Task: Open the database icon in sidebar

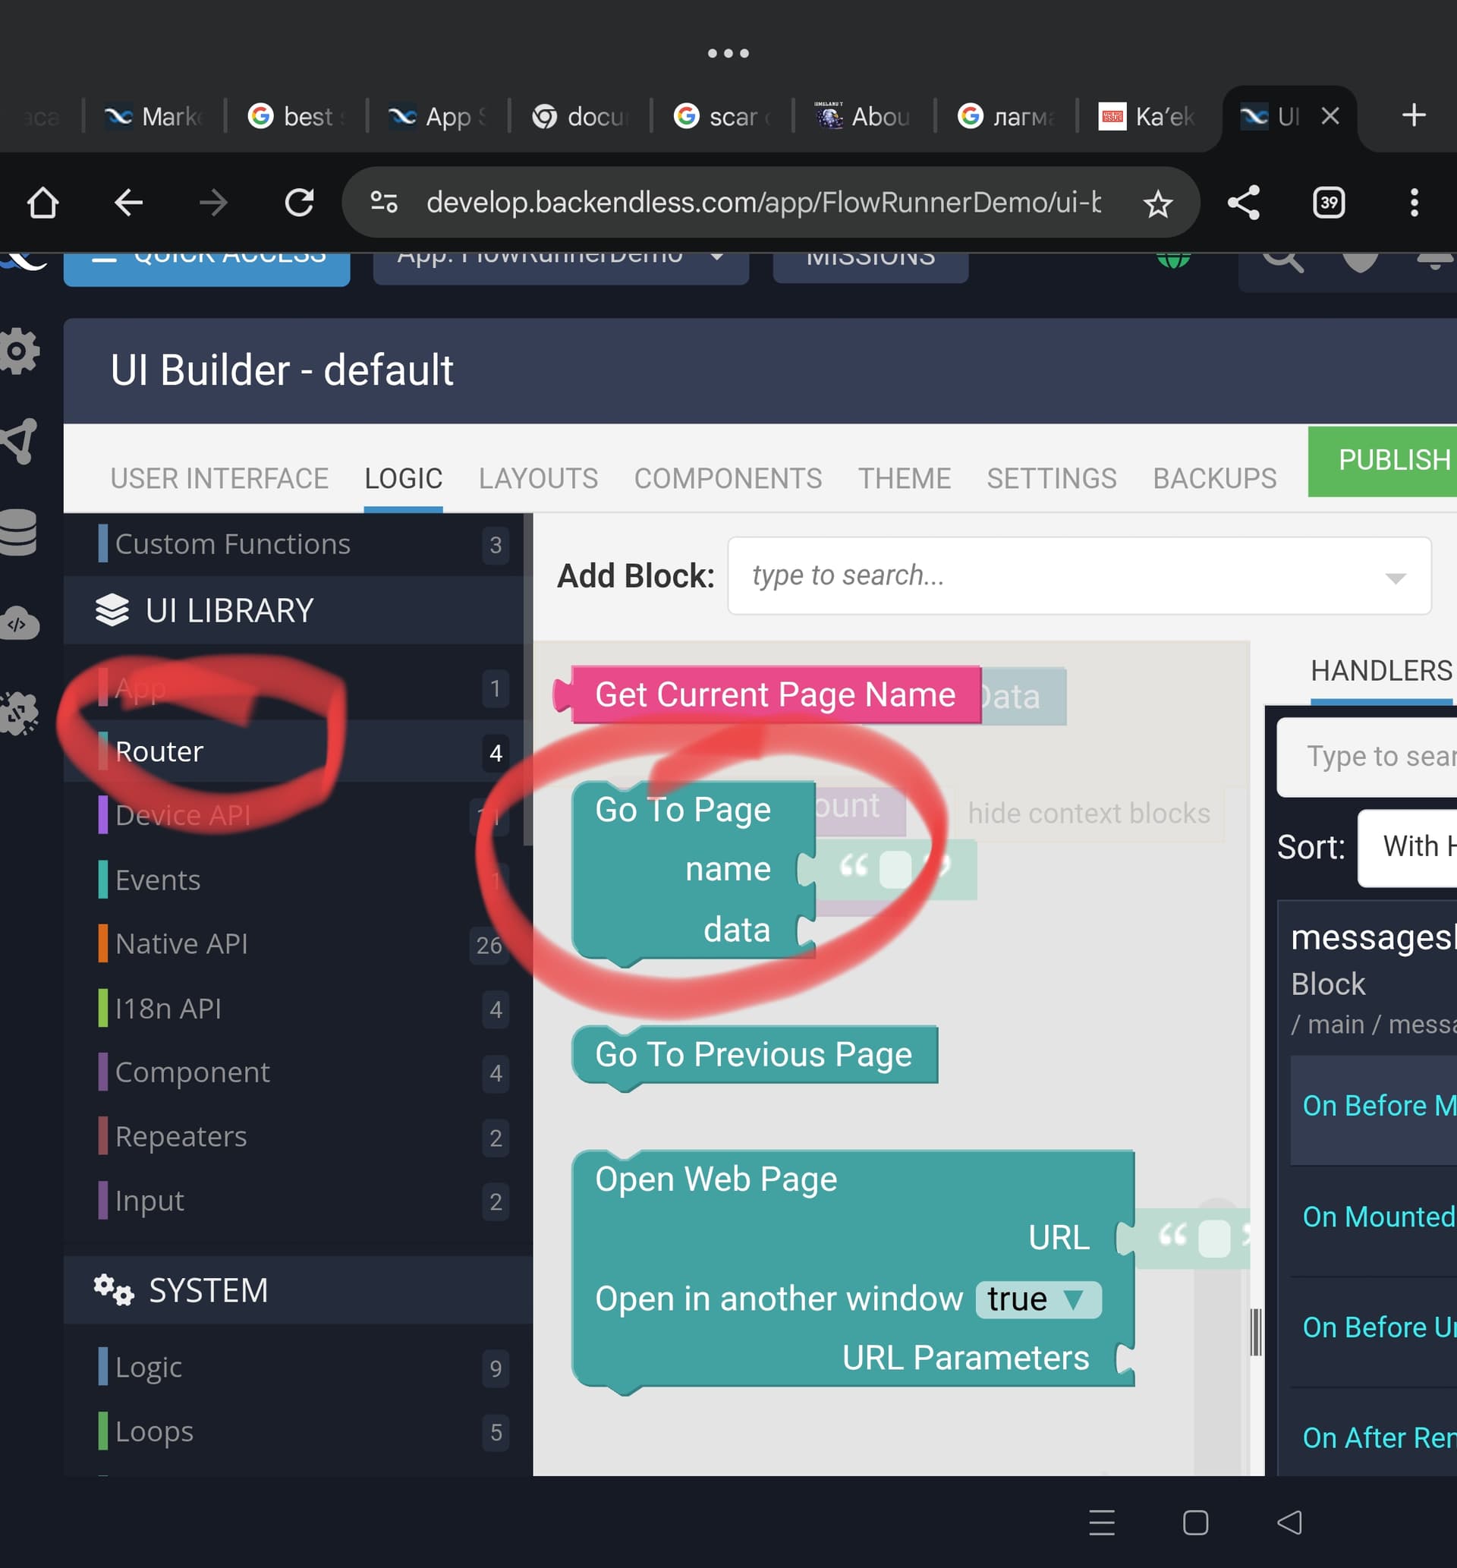Action: 19,532
